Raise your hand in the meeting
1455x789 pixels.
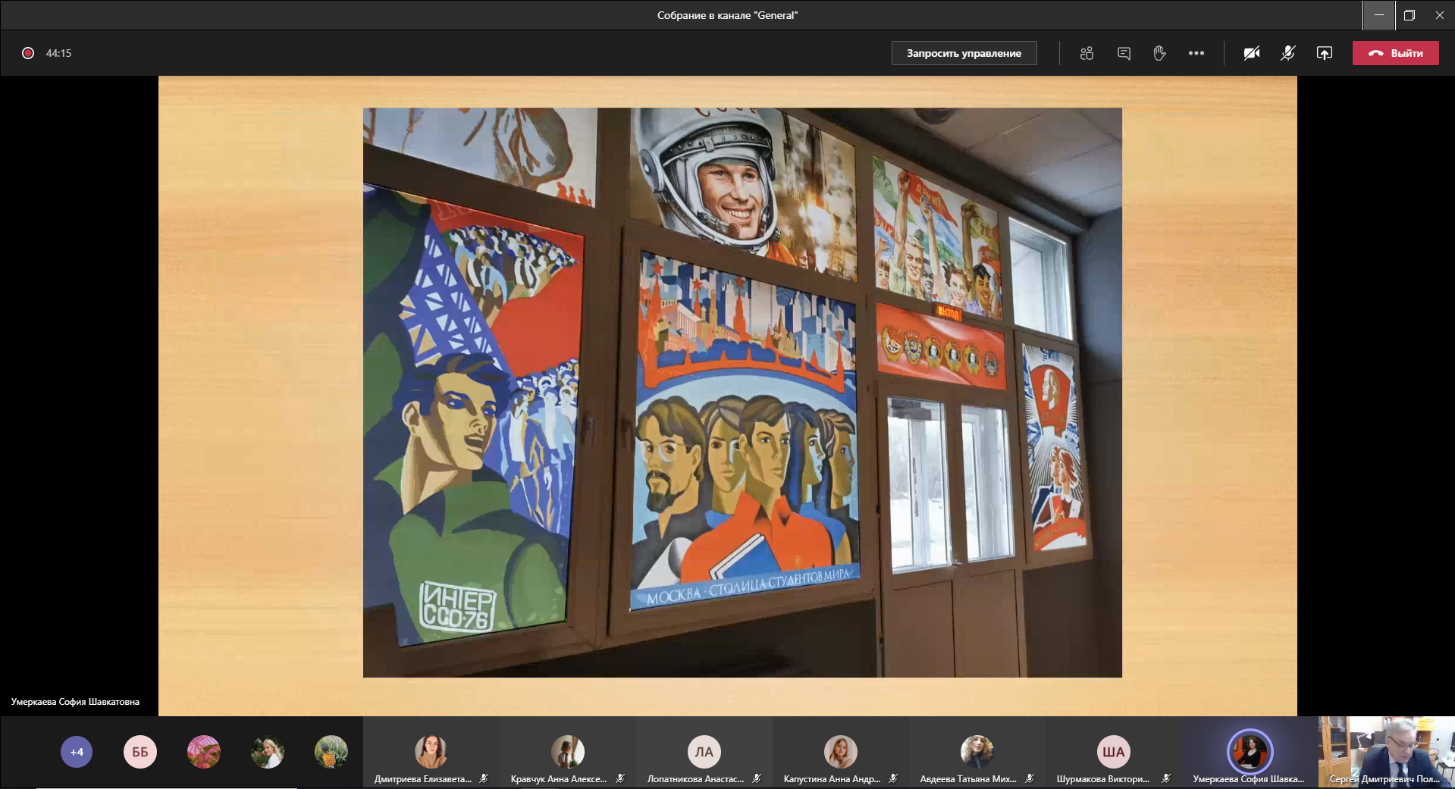(x=1159, y=53)
